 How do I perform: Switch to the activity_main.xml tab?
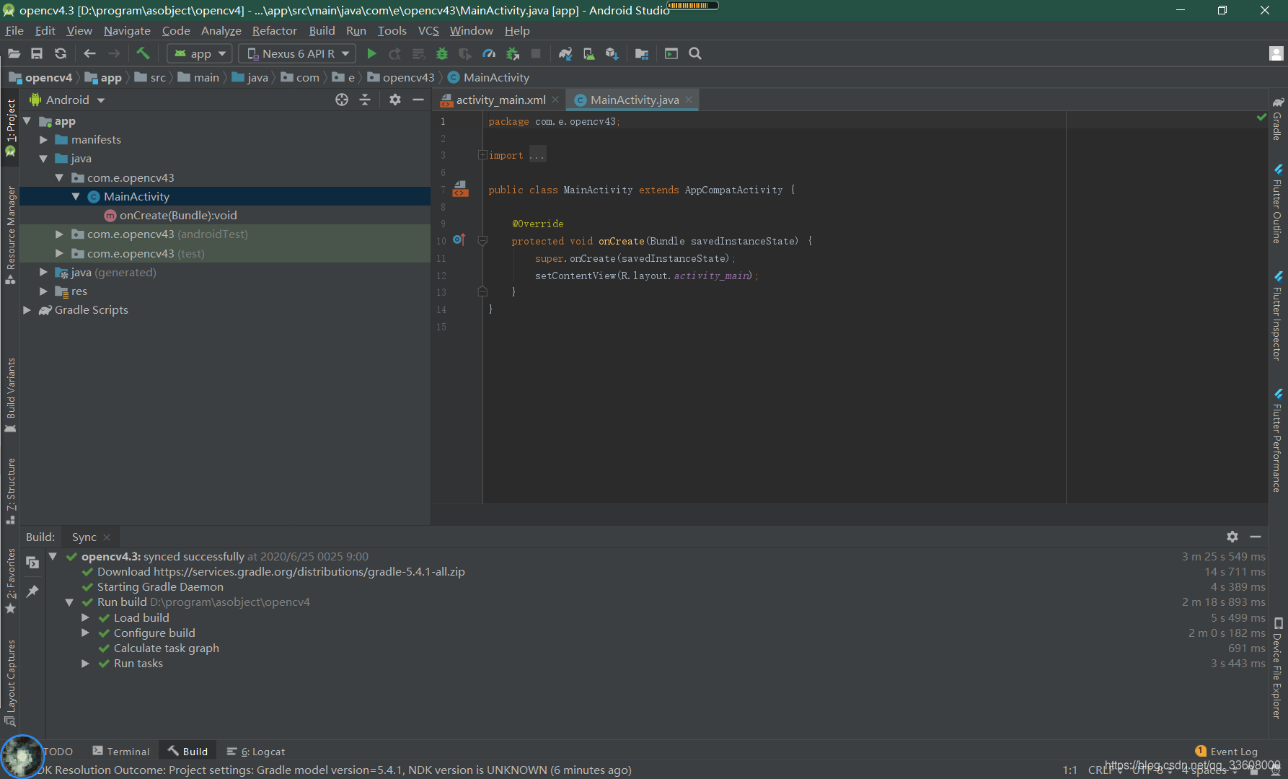(x=500, y=100)
